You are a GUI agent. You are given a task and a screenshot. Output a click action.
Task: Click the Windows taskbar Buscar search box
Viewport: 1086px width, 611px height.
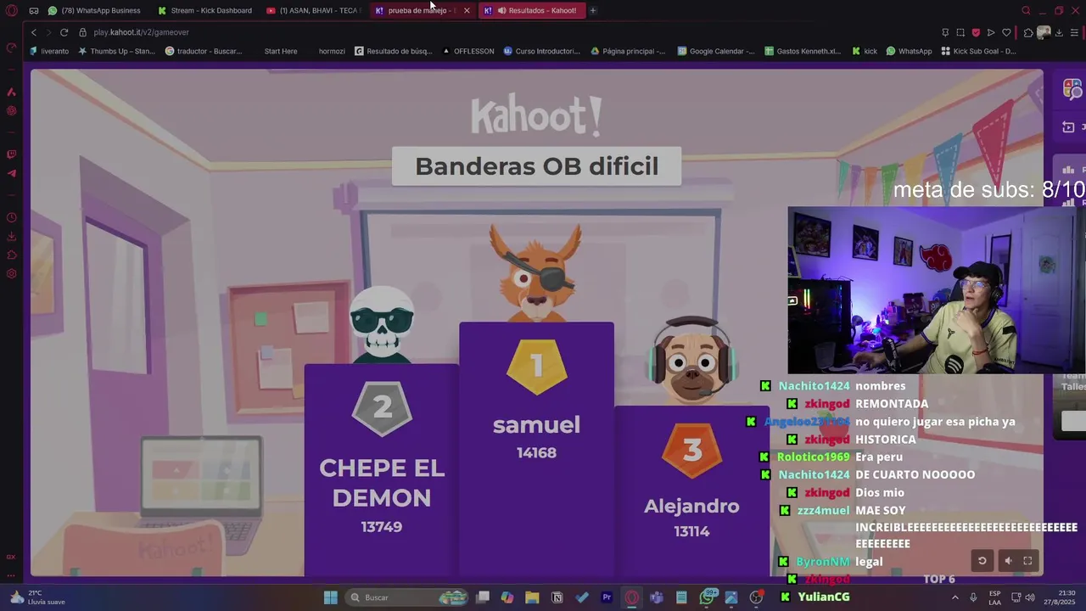(408, 597)
